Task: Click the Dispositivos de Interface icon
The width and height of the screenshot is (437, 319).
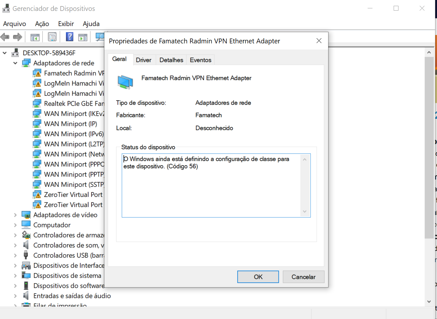Action: (x=26, y=265)
